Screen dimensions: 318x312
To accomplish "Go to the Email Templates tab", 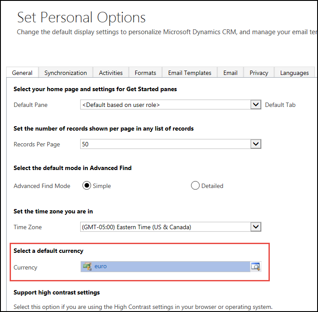I will click(x=190, y=73).
